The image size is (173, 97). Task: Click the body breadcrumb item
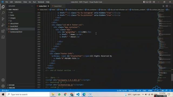pyautogui.click(x=60, y=10)
